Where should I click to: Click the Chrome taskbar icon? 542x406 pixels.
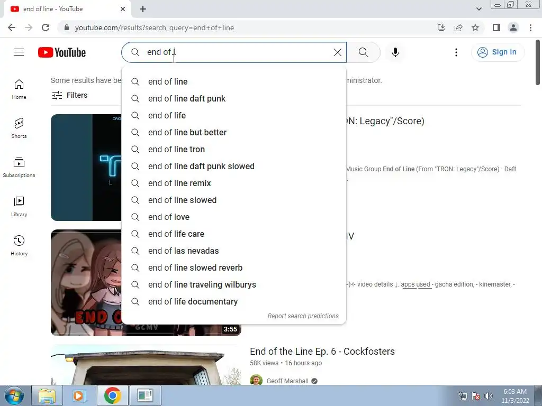pos(112,395)
